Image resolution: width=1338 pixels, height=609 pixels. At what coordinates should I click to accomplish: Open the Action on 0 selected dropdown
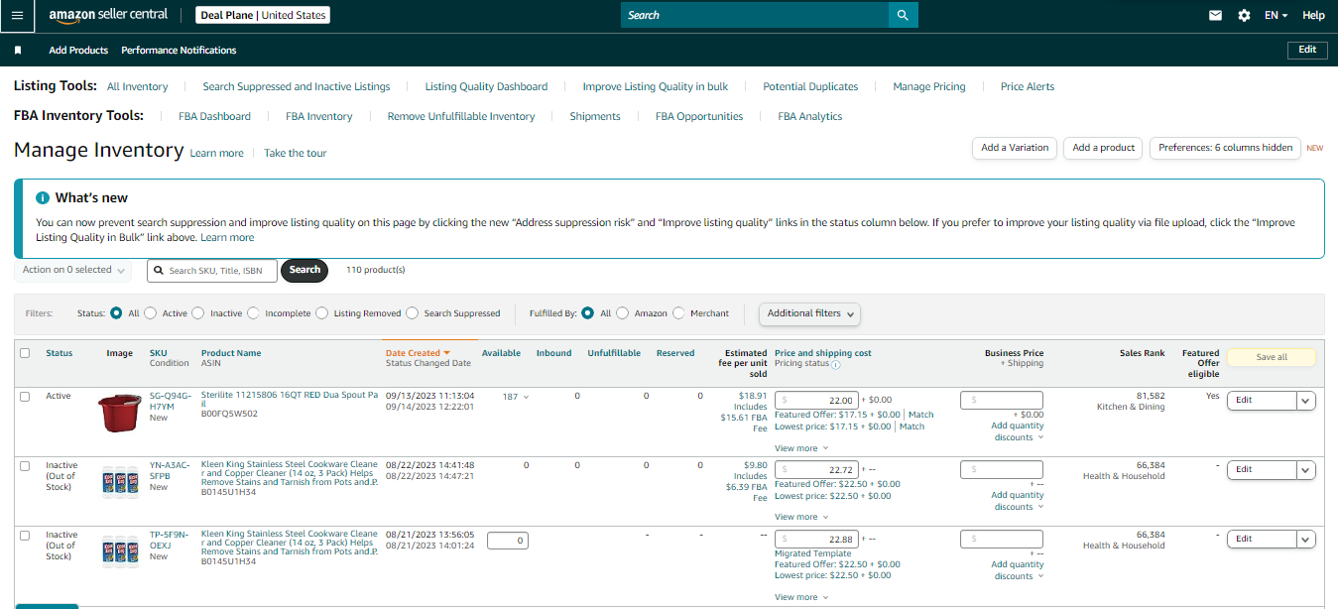(73, 270)
